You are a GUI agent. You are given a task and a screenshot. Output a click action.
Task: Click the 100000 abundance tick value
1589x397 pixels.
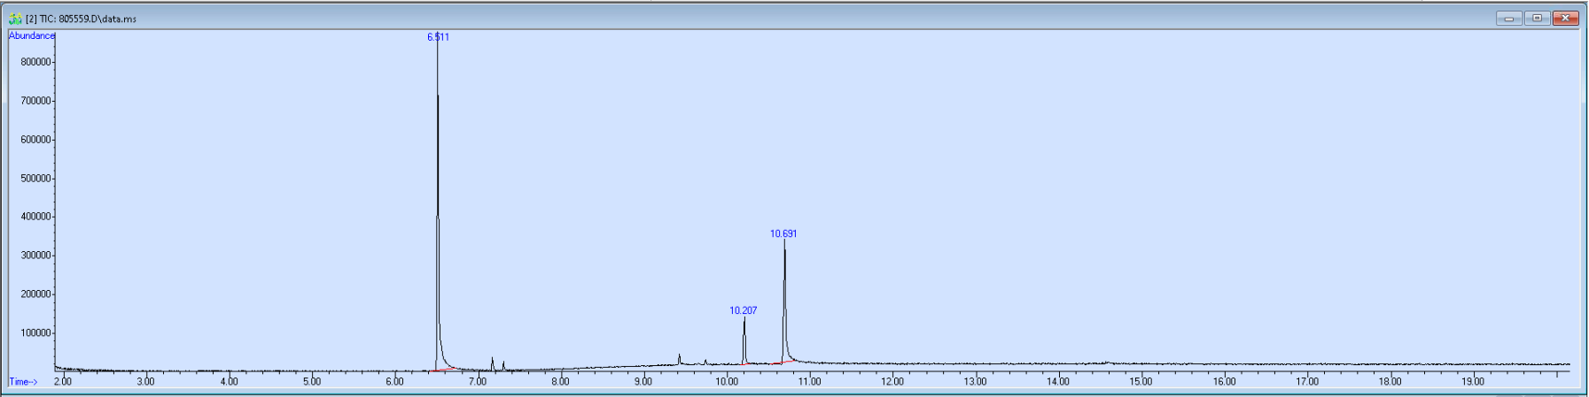36,334
